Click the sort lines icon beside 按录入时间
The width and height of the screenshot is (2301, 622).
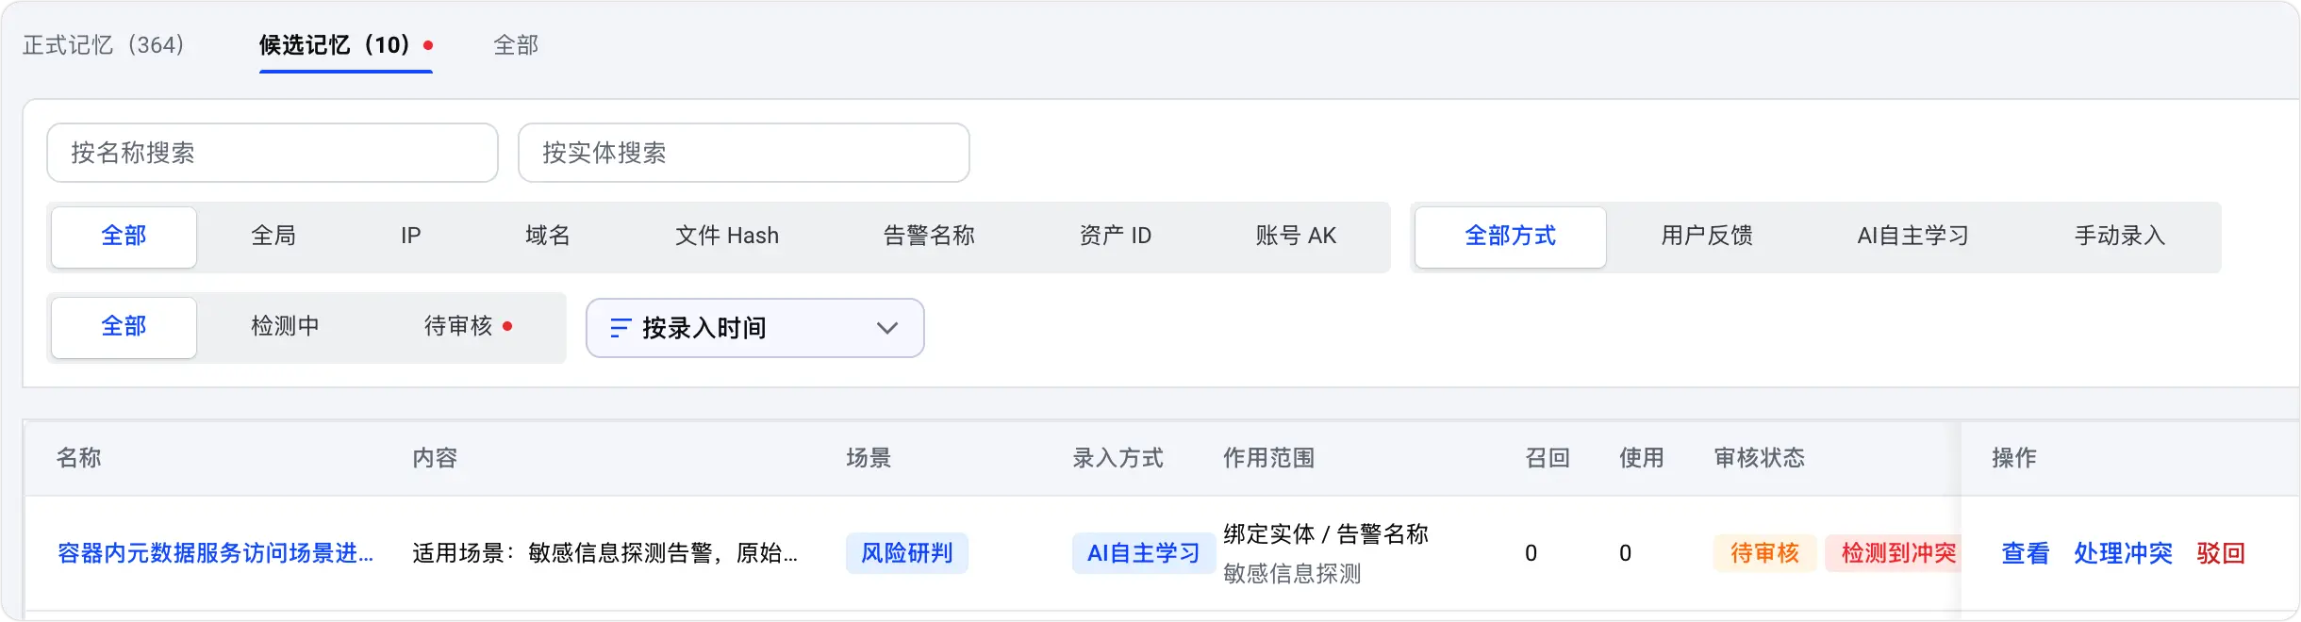coord(620,328)
